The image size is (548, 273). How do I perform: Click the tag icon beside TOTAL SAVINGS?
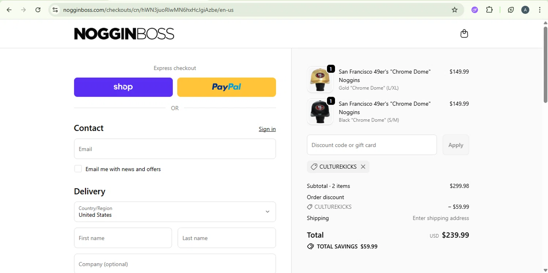[311, 246]
